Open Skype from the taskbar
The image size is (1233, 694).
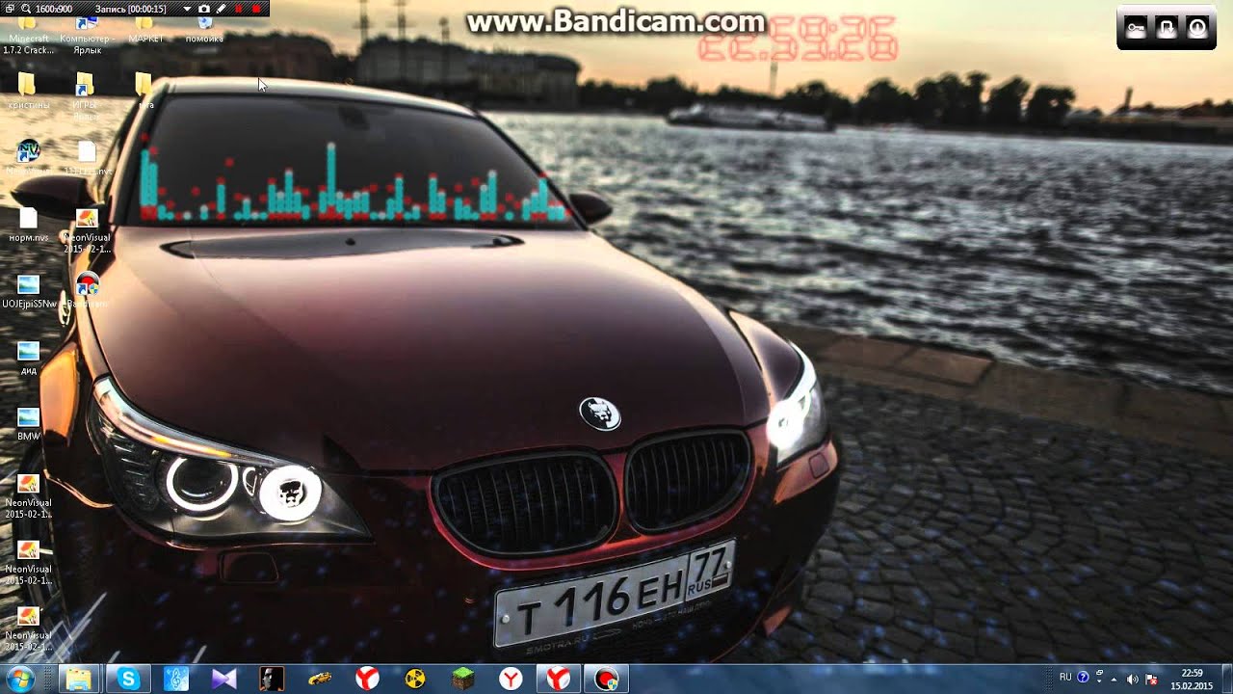coord(127,680)
